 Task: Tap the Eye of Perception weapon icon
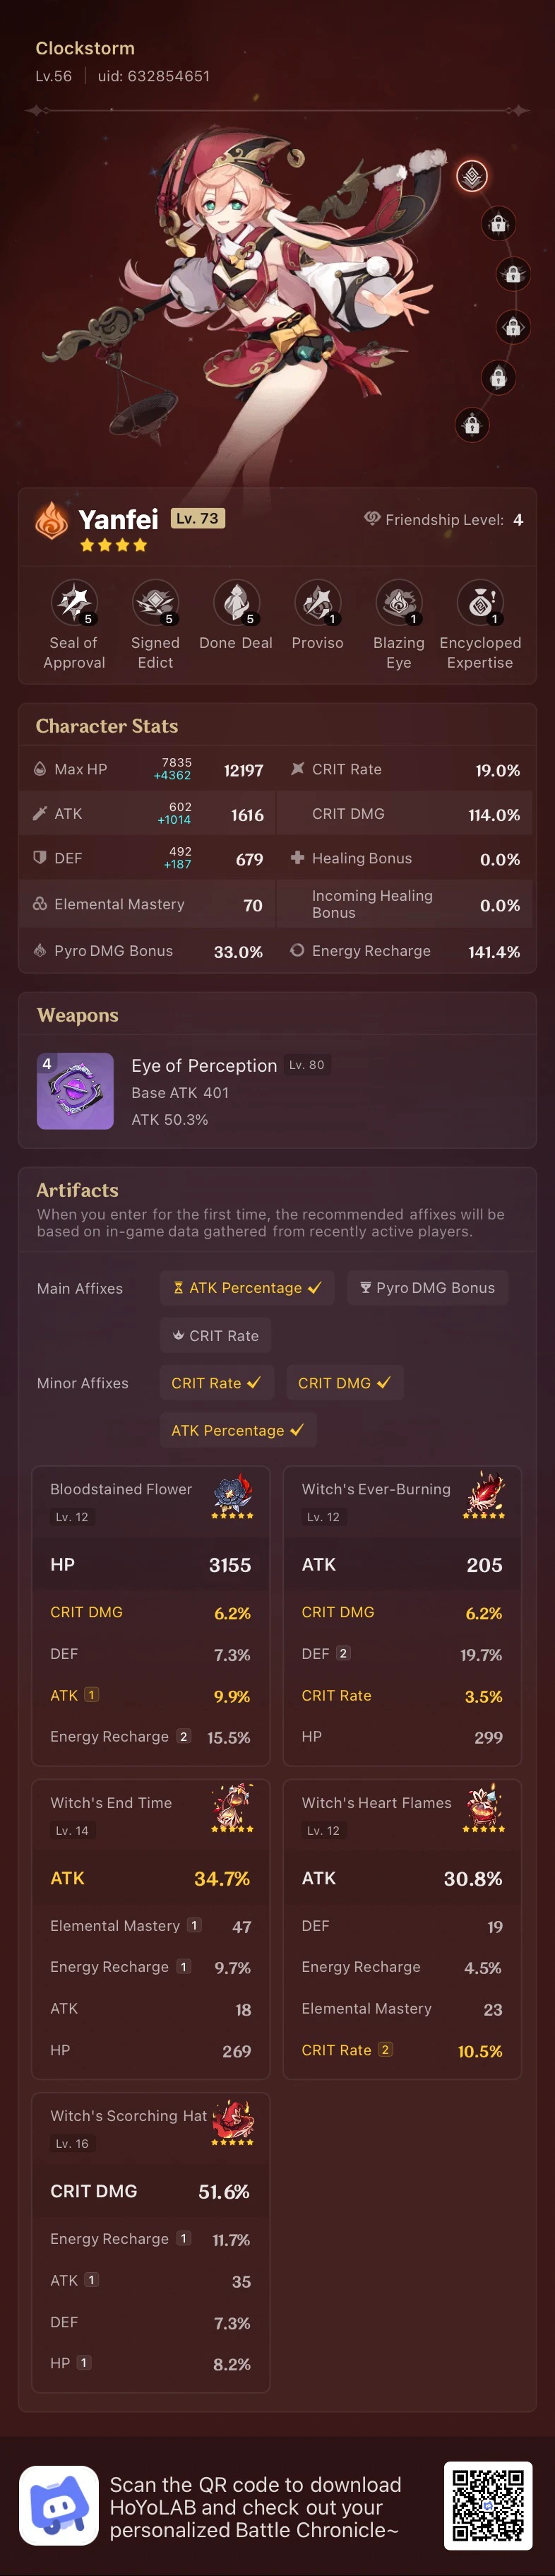[x=75, y=1091]
